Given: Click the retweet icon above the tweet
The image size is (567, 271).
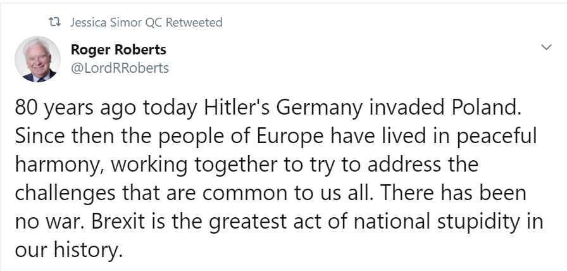Looking at the screenshot, I should [x=56, y=23].
